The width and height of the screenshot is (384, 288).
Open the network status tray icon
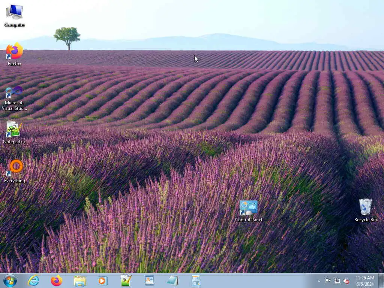337,281
